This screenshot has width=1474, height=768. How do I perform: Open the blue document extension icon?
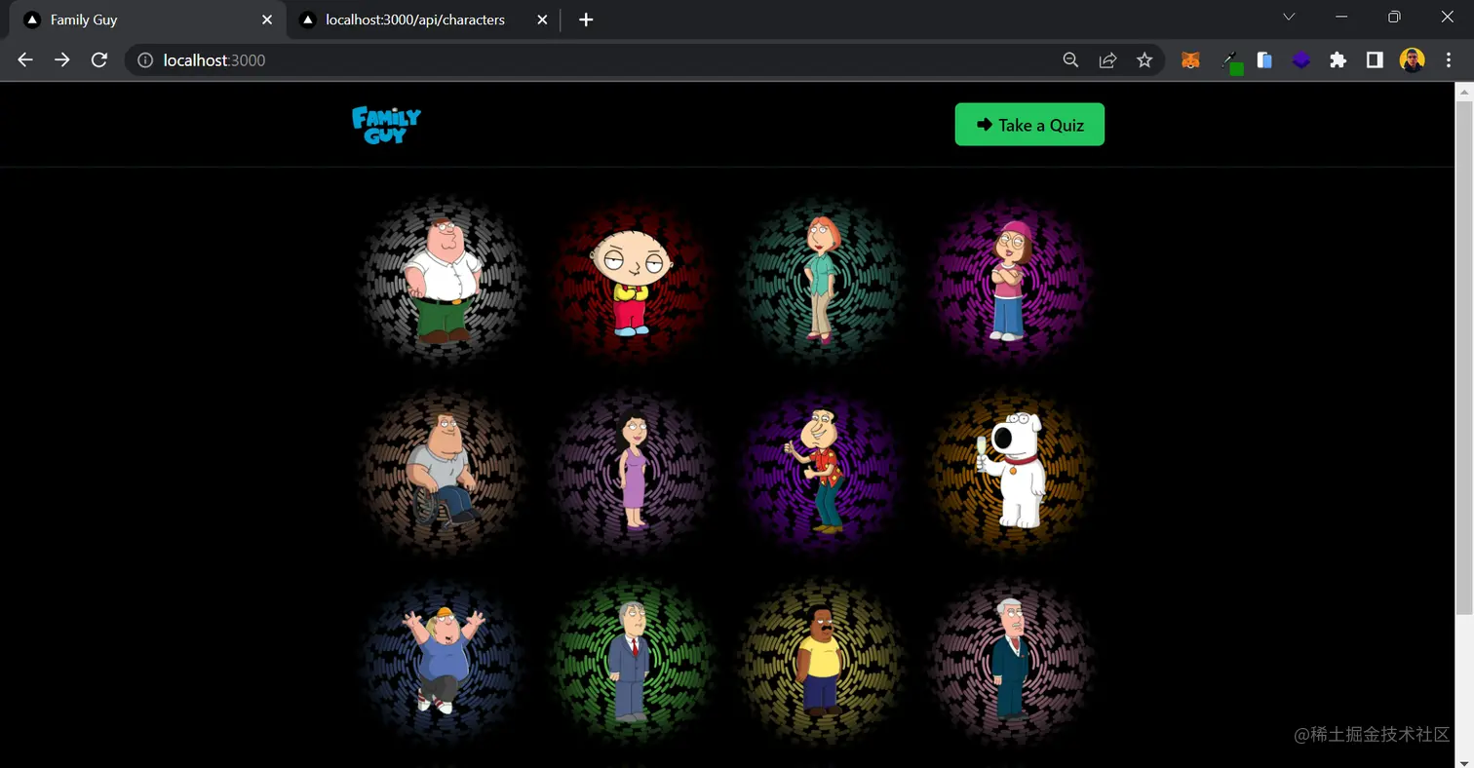point(1264,60)
